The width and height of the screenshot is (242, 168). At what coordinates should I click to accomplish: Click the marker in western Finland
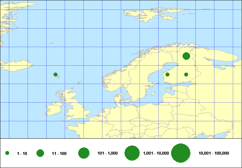point(167,75)
